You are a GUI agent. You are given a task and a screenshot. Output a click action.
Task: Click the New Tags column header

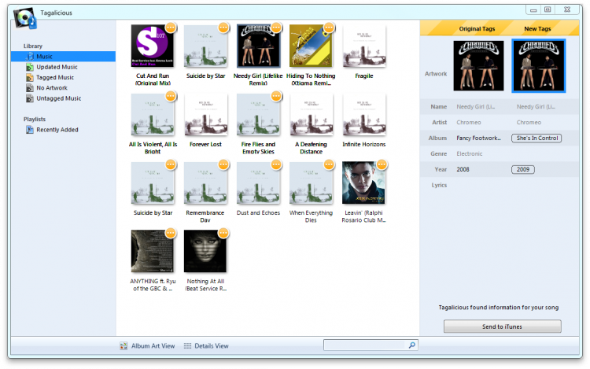[x=537, y=29]
